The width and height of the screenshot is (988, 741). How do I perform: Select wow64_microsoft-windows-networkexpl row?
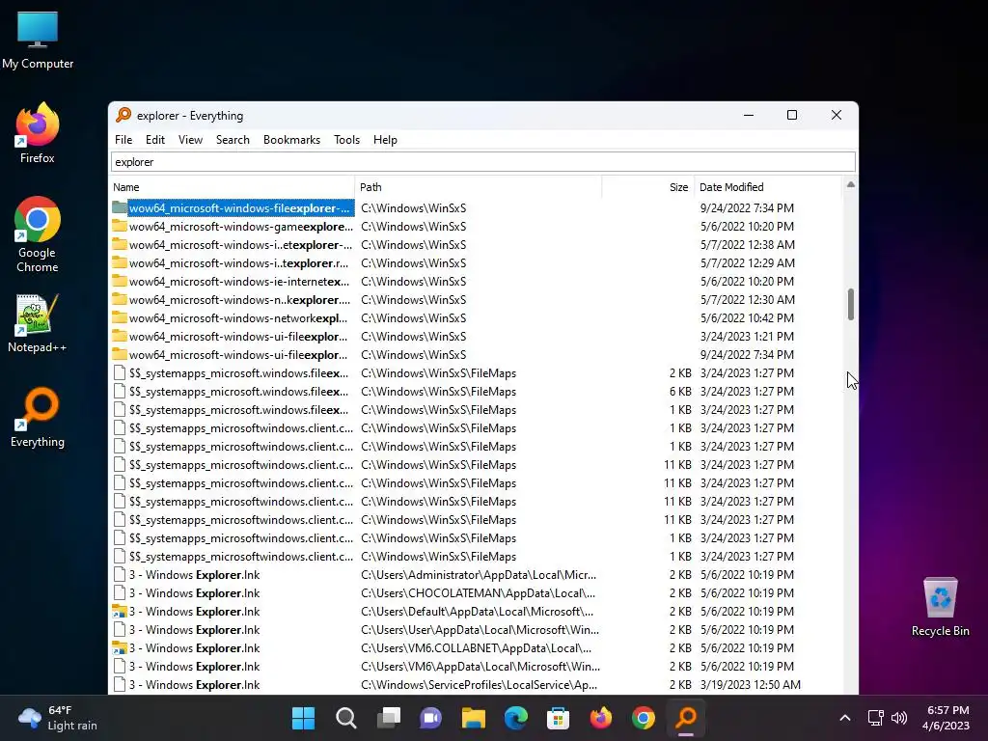(x=475, y=318)
